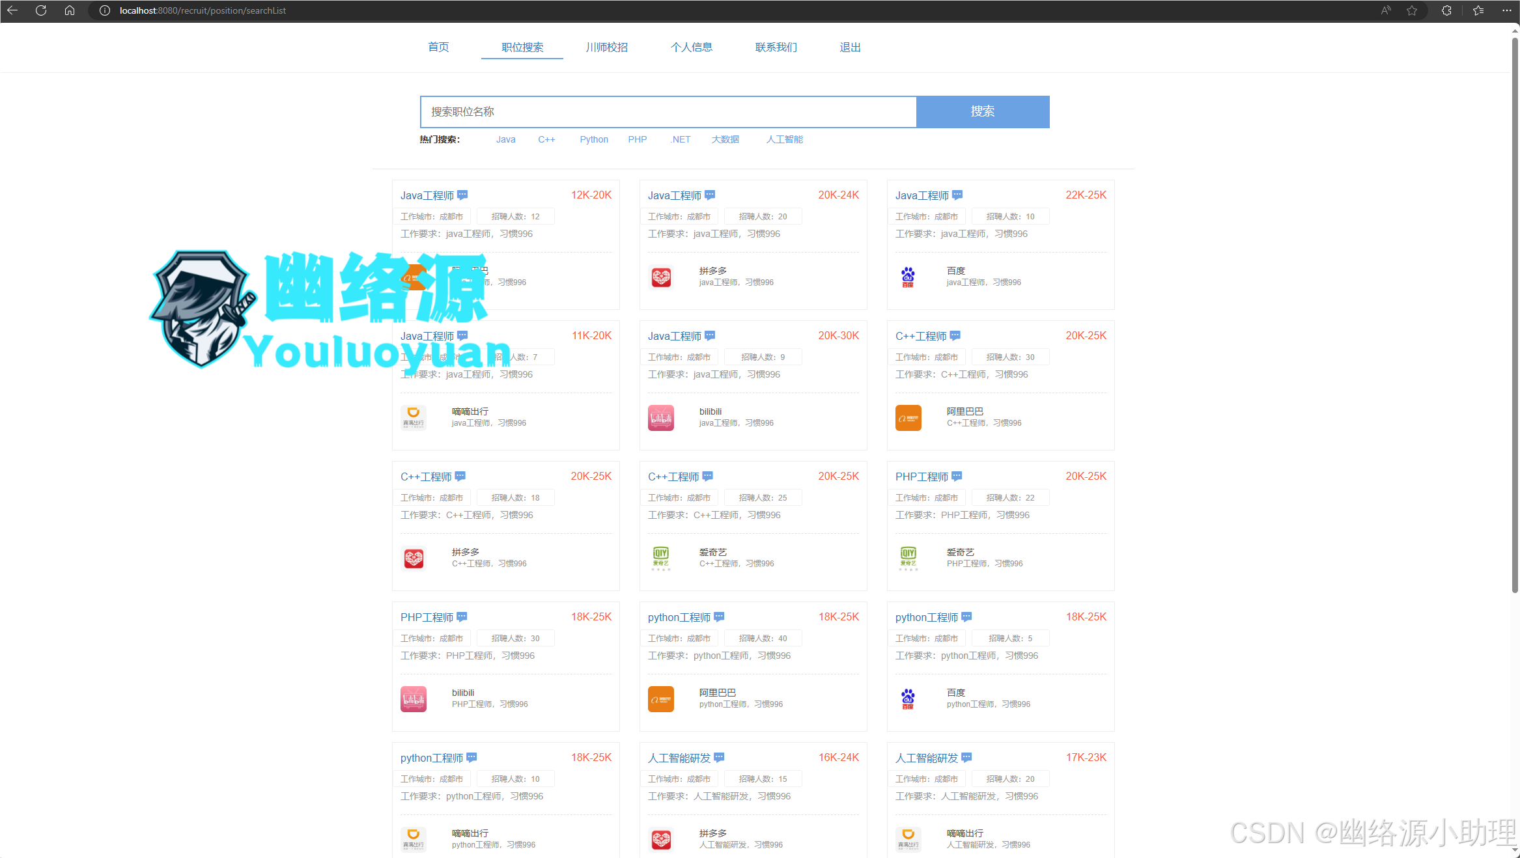View site information icon in address bar
This screenshot has width=1520, height=858.
point(104,10)
